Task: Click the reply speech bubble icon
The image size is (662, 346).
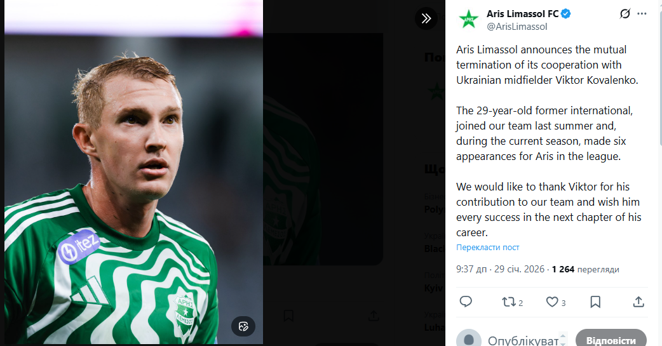Action: [x=466, y=302]
